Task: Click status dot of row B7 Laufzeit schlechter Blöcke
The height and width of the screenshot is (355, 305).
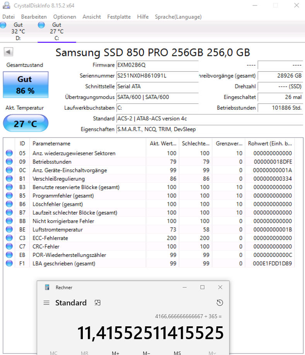Action: (9, 213)
